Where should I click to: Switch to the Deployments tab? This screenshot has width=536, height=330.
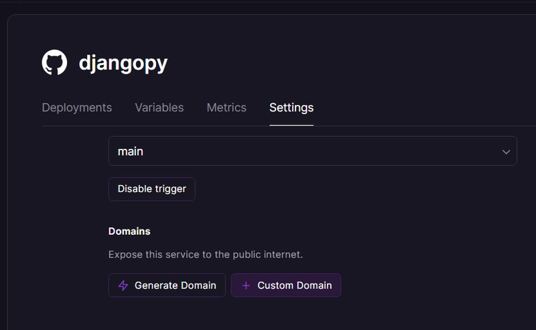click(x=77, y=107)
